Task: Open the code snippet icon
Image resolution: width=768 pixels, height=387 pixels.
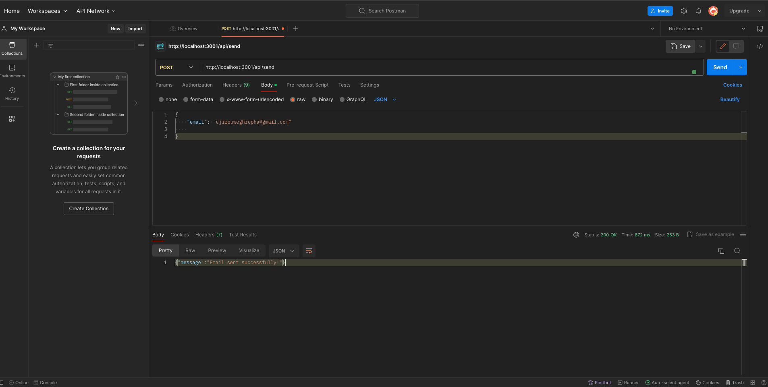Action: 760,46
